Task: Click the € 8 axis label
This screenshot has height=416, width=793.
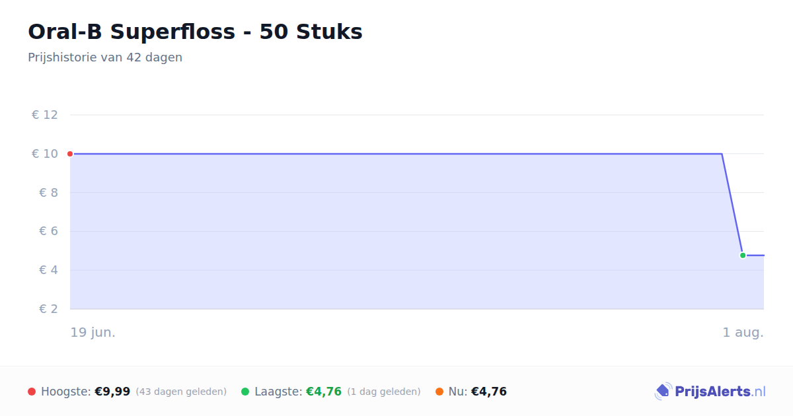Action: [x=48, y=193]
